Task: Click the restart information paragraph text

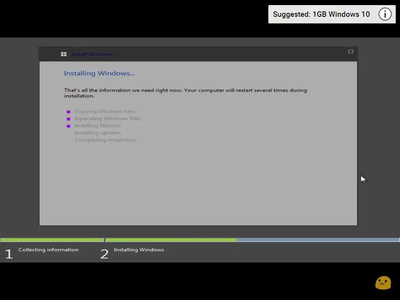Action: click(186, 93)
